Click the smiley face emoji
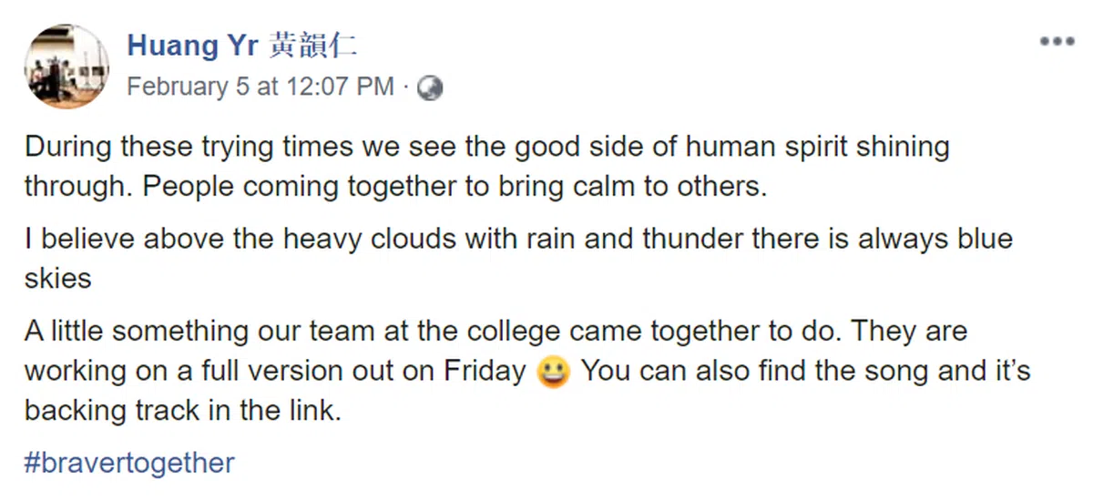1093x501 pixels. coord(554,373)
